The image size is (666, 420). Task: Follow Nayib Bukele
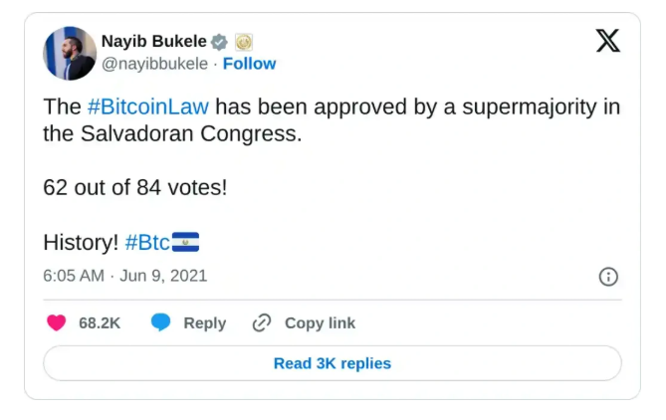[x=249, y=64]
